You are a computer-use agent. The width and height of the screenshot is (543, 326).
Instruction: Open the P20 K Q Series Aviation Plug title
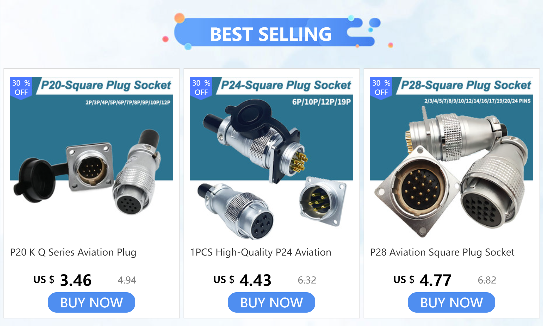click(73, 252)
